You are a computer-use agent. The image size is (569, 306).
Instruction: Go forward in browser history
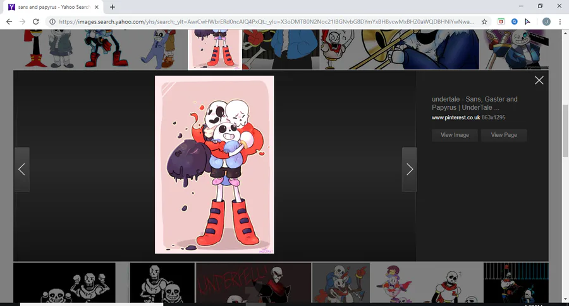[x=23, y=21]
